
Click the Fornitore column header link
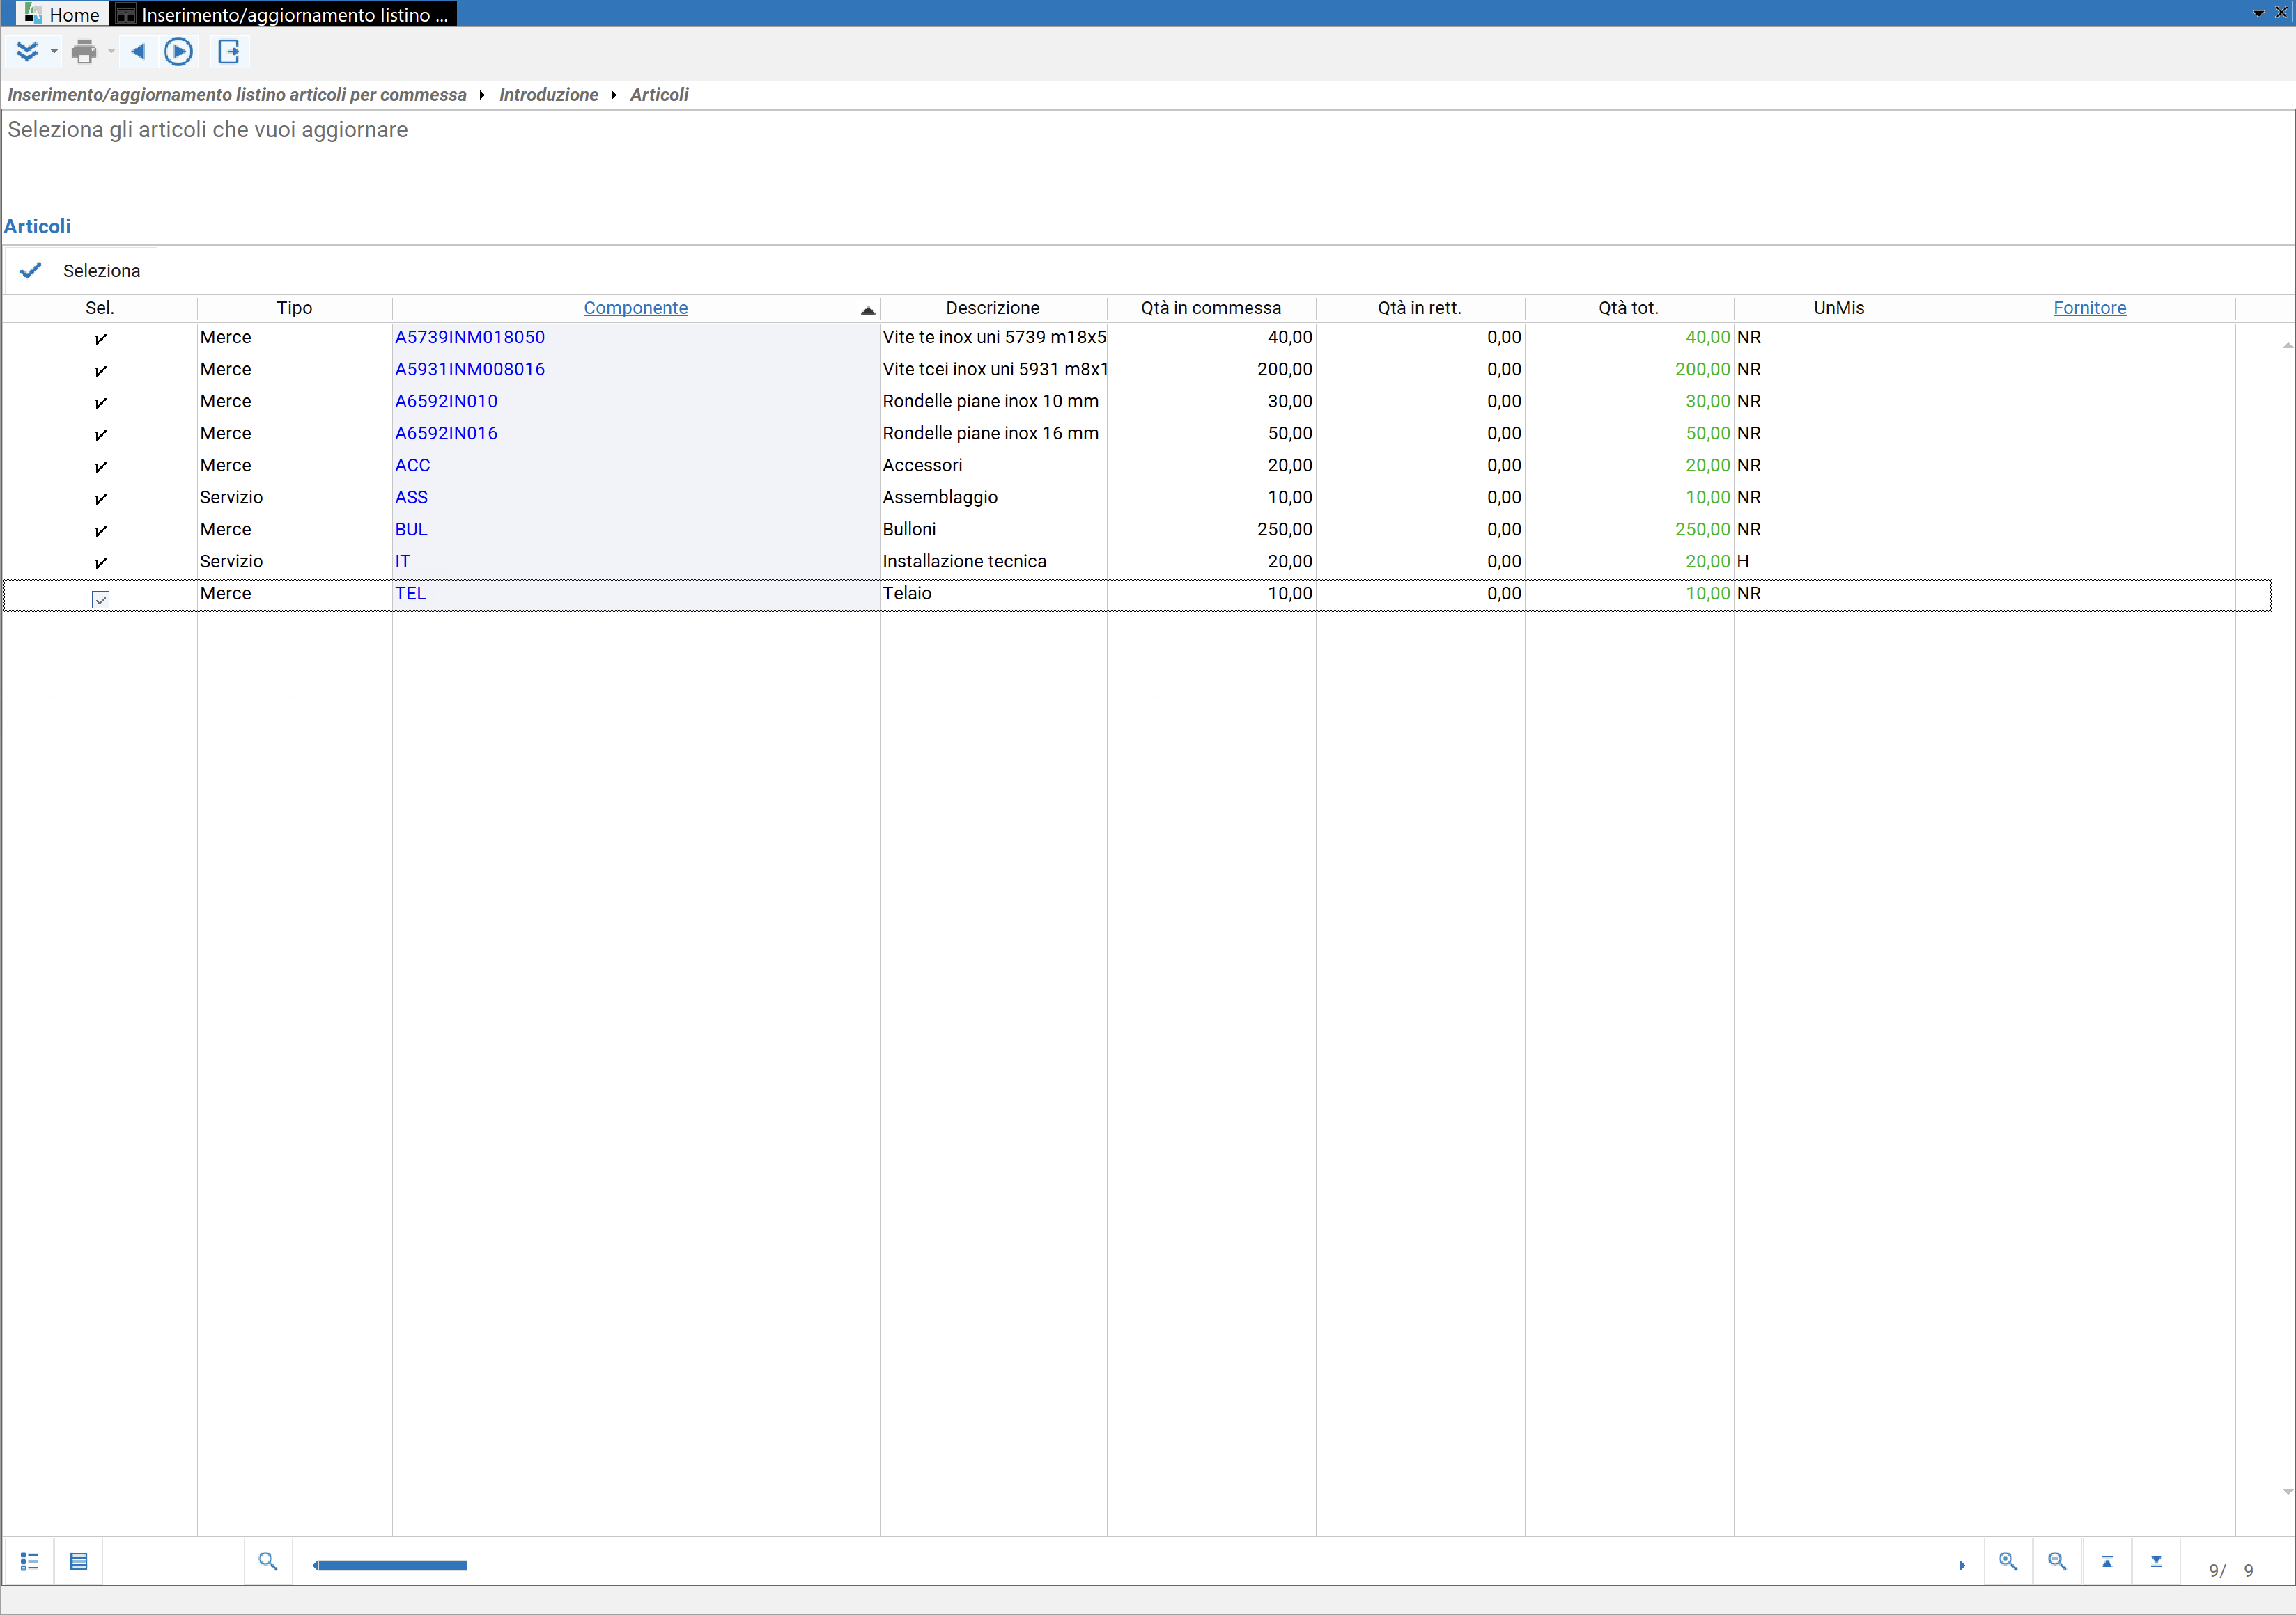2089,308
